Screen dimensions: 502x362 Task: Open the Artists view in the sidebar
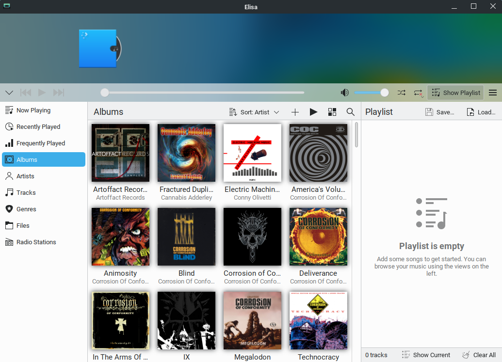[25, 176]
